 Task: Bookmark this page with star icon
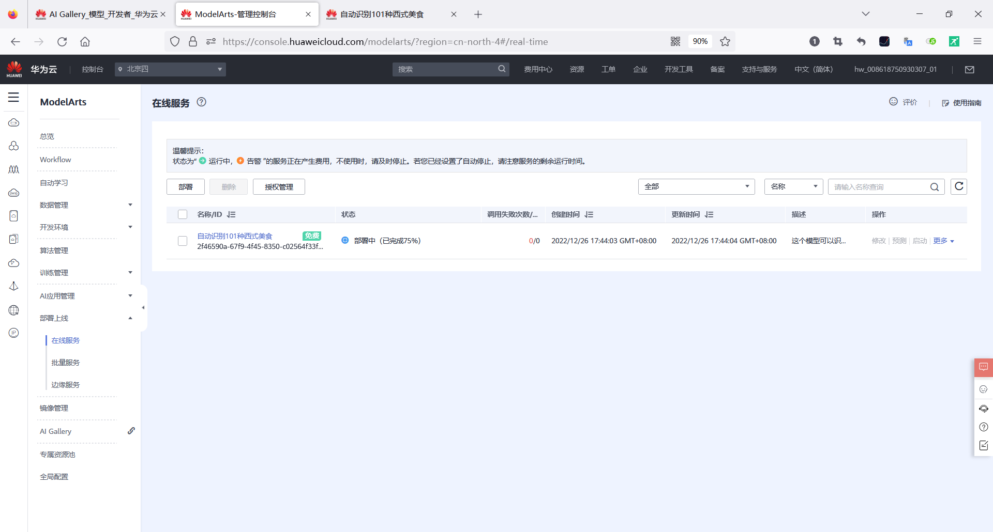click(725, 41)
